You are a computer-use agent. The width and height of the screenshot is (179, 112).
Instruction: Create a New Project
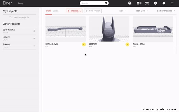93,11
